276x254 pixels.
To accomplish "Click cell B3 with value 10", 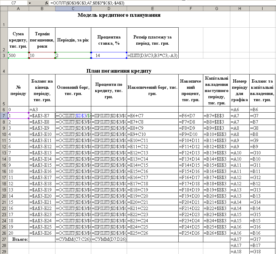I will point(42,55).
